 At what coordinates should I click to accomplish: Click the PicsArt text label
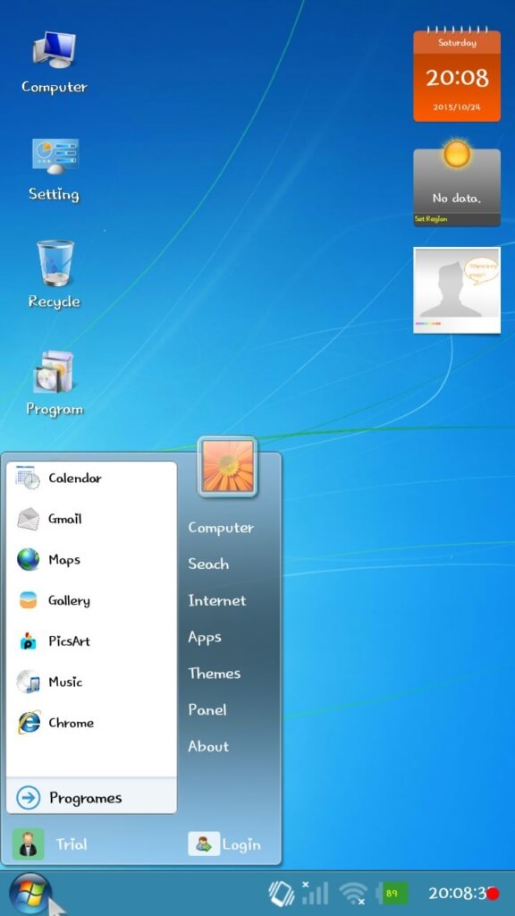pos(69,640)
